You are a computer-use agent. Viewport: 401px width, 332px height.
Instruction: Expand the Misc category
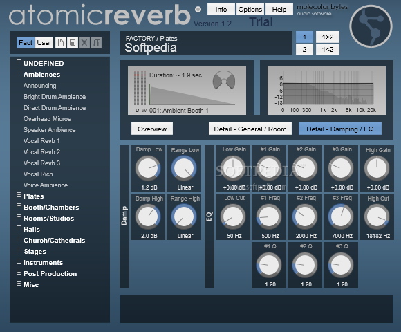(x=19, y=284)
